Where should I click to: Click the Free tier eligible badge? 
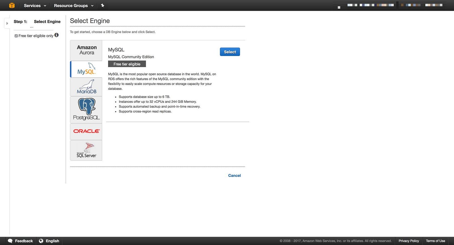[x=127, y=64]
